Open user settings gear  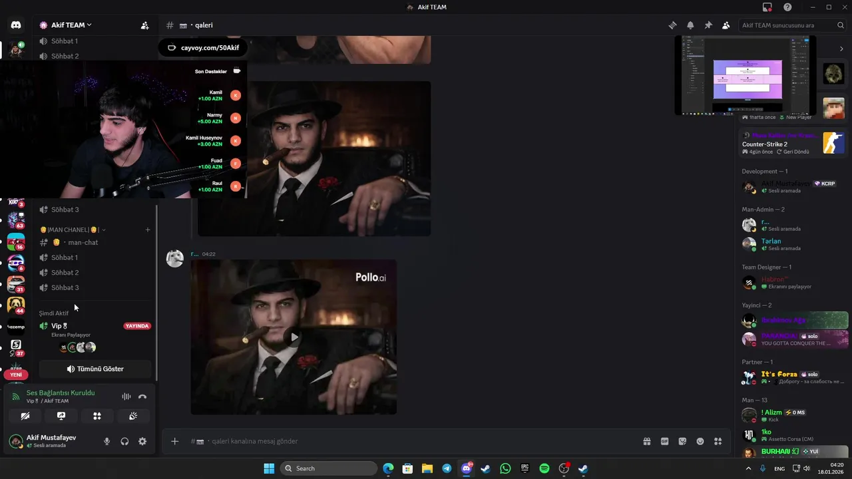click(x=142, y=441)
